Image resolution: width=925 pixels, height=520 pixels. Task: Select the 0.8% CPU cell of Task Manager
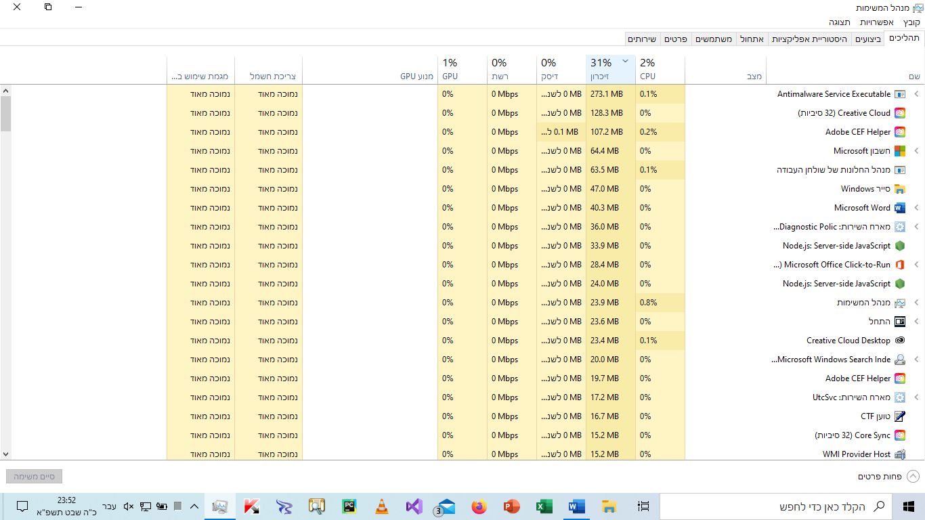[x=660, y=303]
